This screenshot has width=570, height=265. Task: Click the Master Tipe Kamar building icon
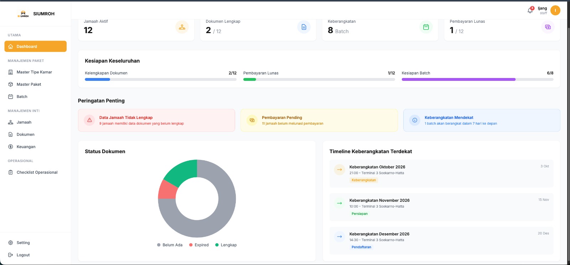(11, 72)
